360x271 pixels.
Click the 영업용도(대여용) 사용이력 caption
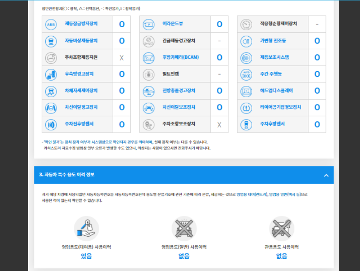click(86, 247)
